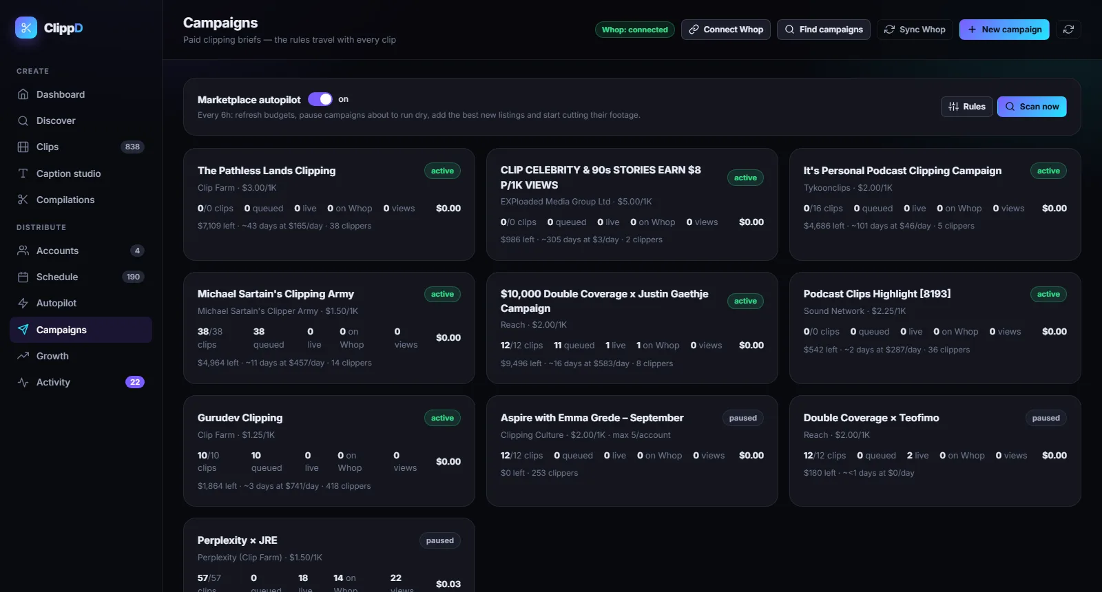Click the Growth trend line icon
The width and height of the screenshot is (1102, 592).
[23, 356]
